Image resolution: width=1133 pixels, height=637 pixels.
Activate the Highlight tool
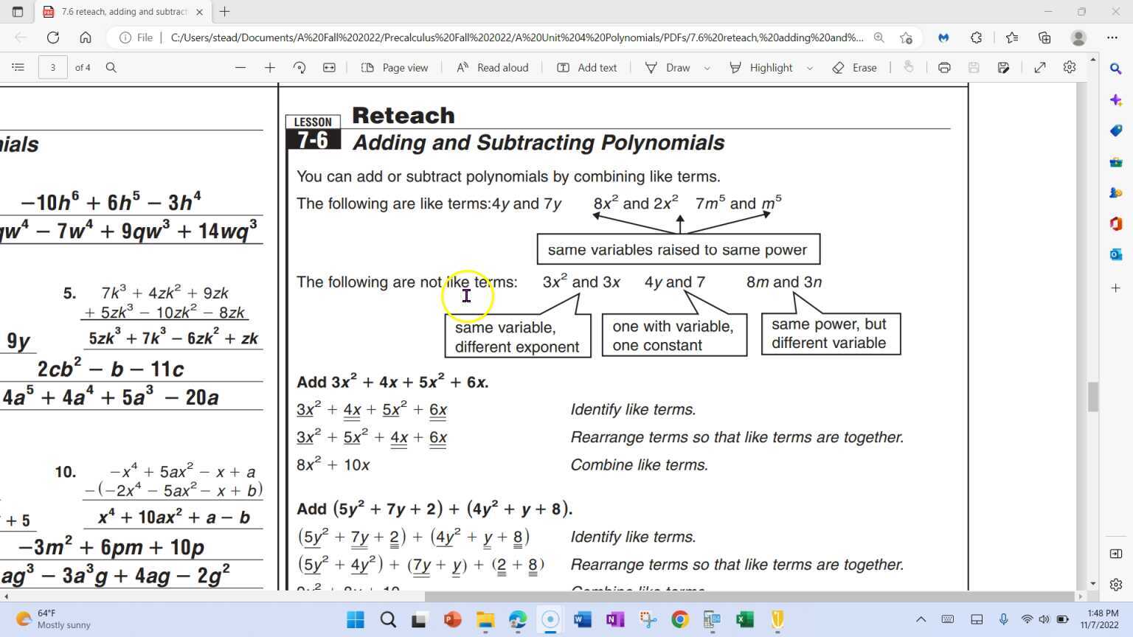click(760, 67)
